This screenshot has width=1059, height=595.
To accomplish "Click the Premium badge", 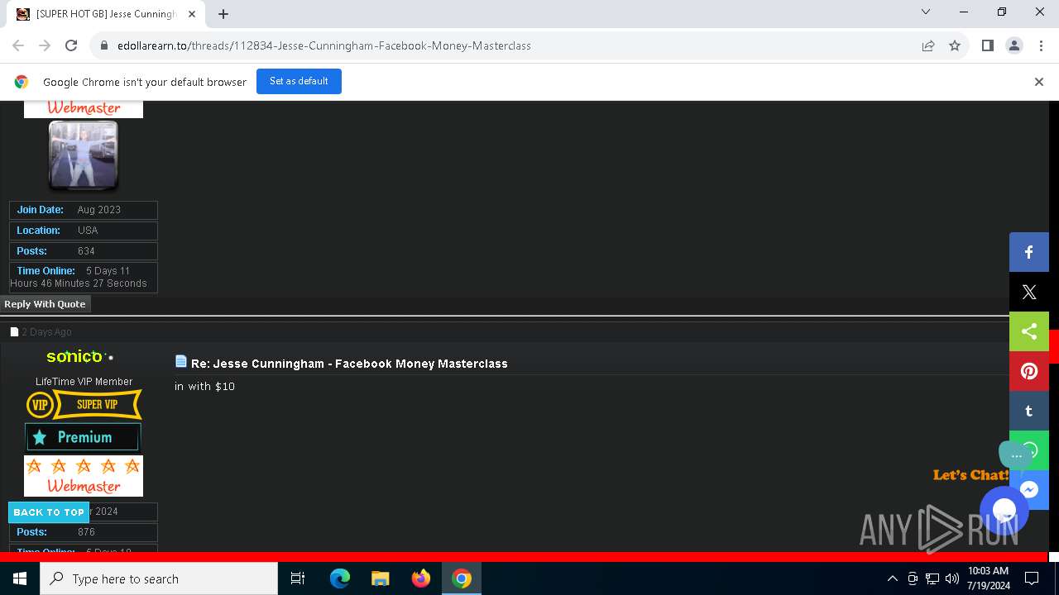I will 83,437.
